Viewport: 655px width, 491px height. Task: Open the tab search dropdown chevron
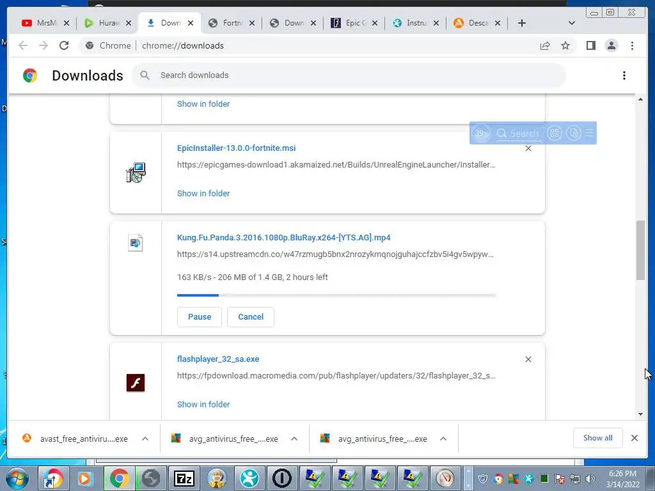tap(572, 23)
